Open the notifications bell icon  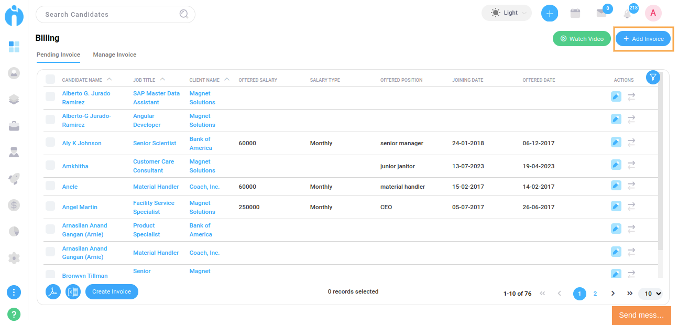627,14
